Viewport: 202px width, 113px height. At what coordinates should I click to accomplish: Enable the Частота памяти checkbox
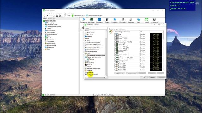pyautogui.click(x=115, y=54)
